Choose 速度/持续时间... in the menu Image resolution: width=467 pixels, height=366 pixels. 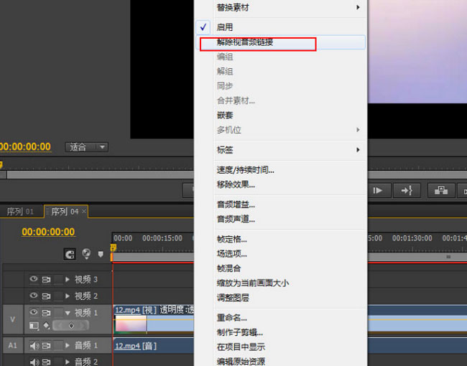coord(245,170)
